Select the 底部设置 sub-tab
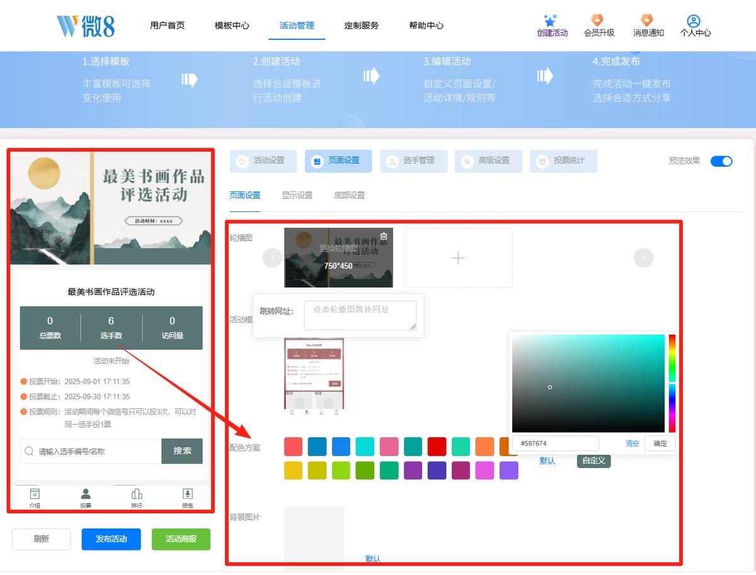Screen dimensions: 756x575 [350, 196]
